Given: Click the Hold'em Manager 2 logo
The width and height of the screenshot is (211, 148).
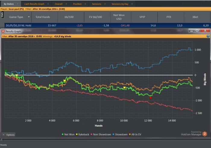Looking at the screenshot, I should point(205,134).
